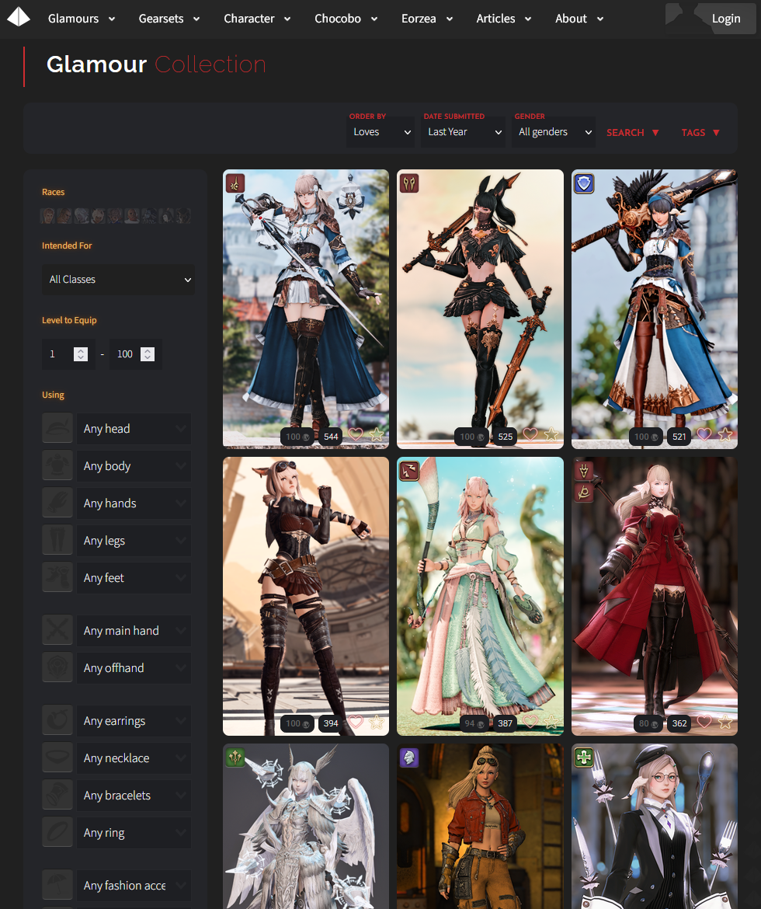
Task: Open the Any head dropdown
Action: coord(134,428)
